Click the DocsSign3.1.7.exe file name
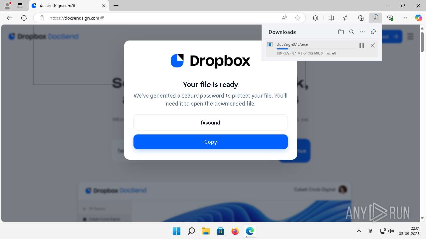This screenshot has height=239, width=426. [x=292, y=44]
